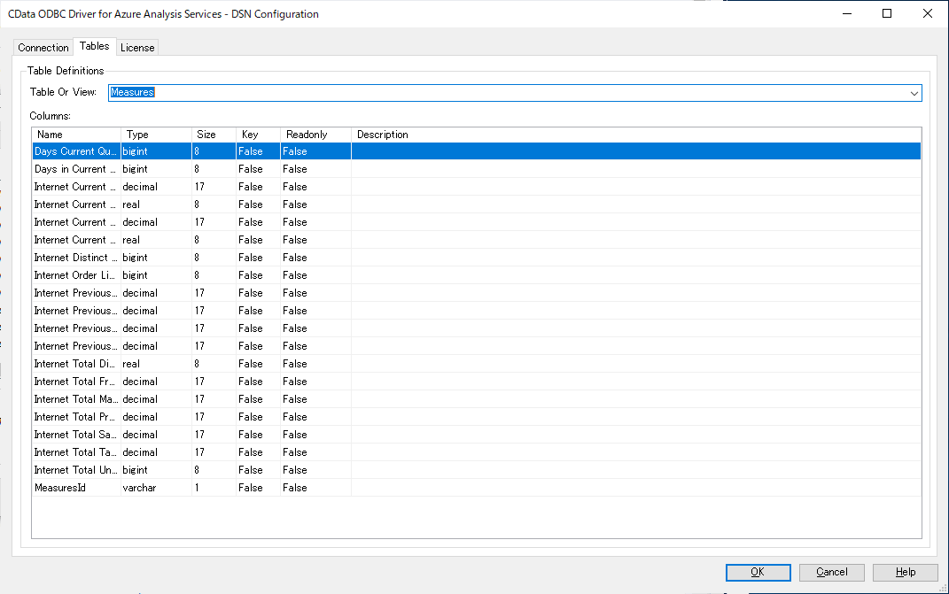Click the Size column header
This screenshot has height=594, width=949.
click(x=214, y=135)
